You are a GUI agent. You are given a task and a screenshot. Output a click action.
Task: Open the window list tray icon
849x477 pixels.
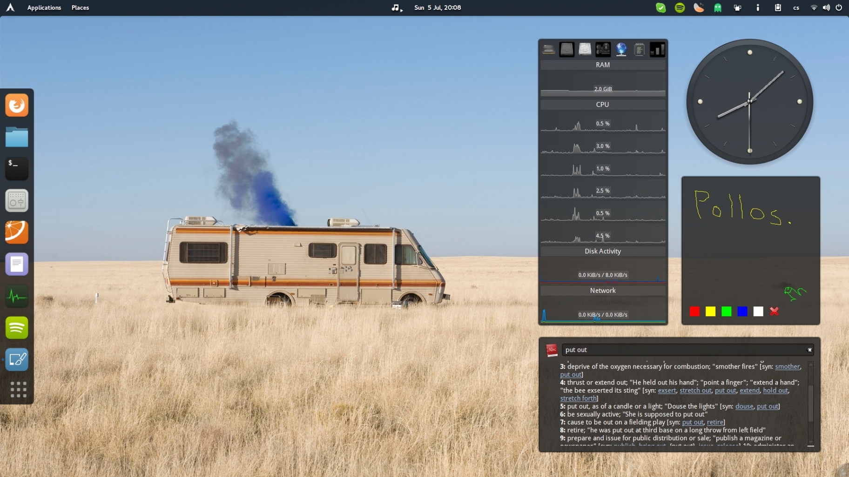[x=737, y=7]
